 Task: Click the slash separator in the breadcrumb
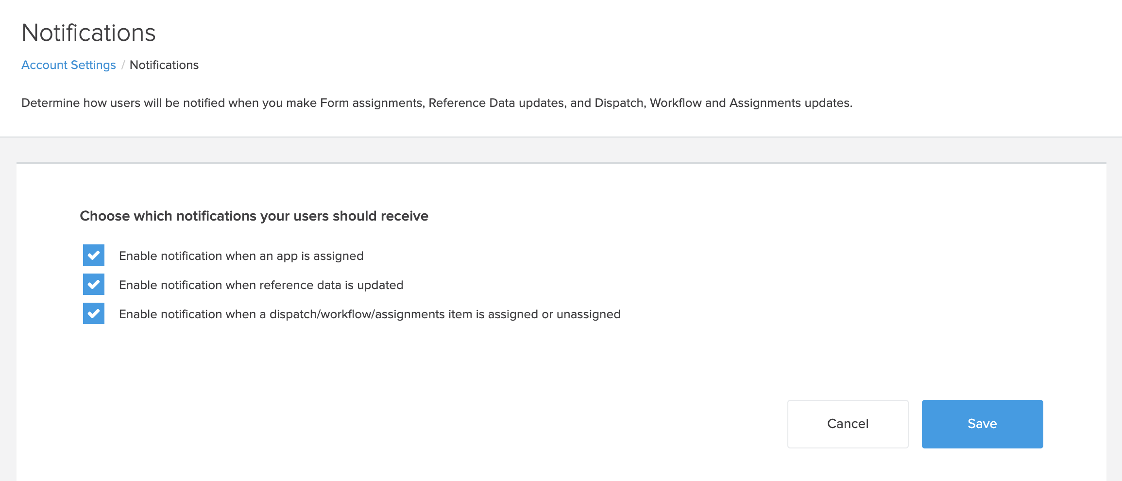(123, 65)
